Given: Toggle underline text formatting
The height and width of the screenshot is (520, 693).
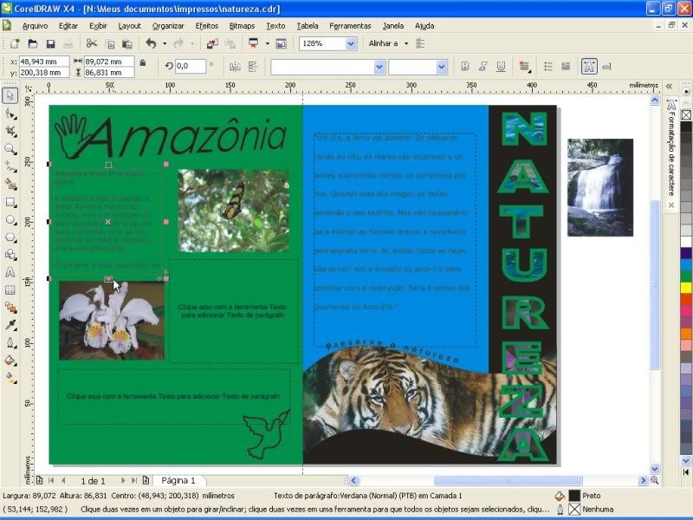Looking at the screenshot, I should coord(502,66).
